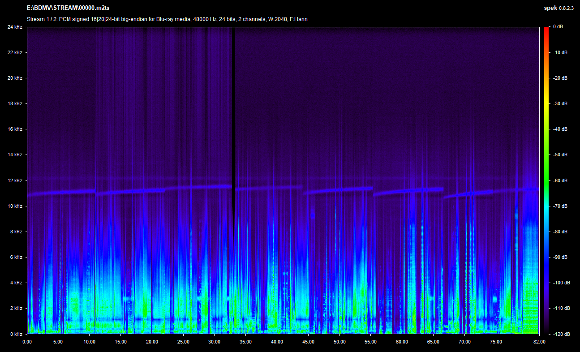The image size is (580, 352).
Task: Click the black vertical gap in the spectrogram
Action: (232, 112)
